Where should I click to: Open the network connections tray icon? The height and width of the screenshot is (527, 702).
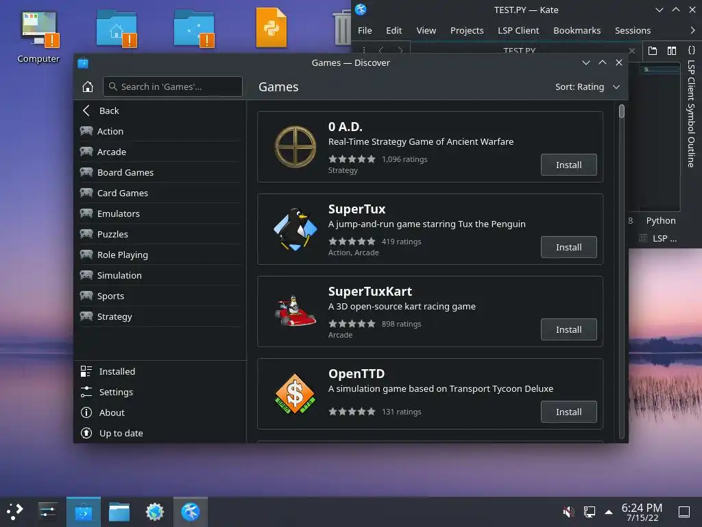click(x=589, y=511)
